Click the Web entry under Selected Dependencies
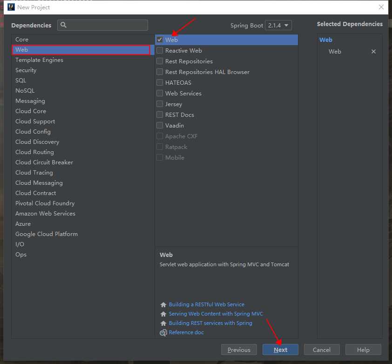This screenshot has height=364, width=392. pyautogui.click(x=335, y=52)
